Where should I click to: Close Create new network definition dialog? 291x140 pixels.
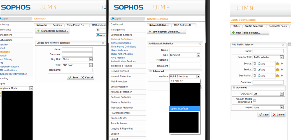click(x=103, y=43)
